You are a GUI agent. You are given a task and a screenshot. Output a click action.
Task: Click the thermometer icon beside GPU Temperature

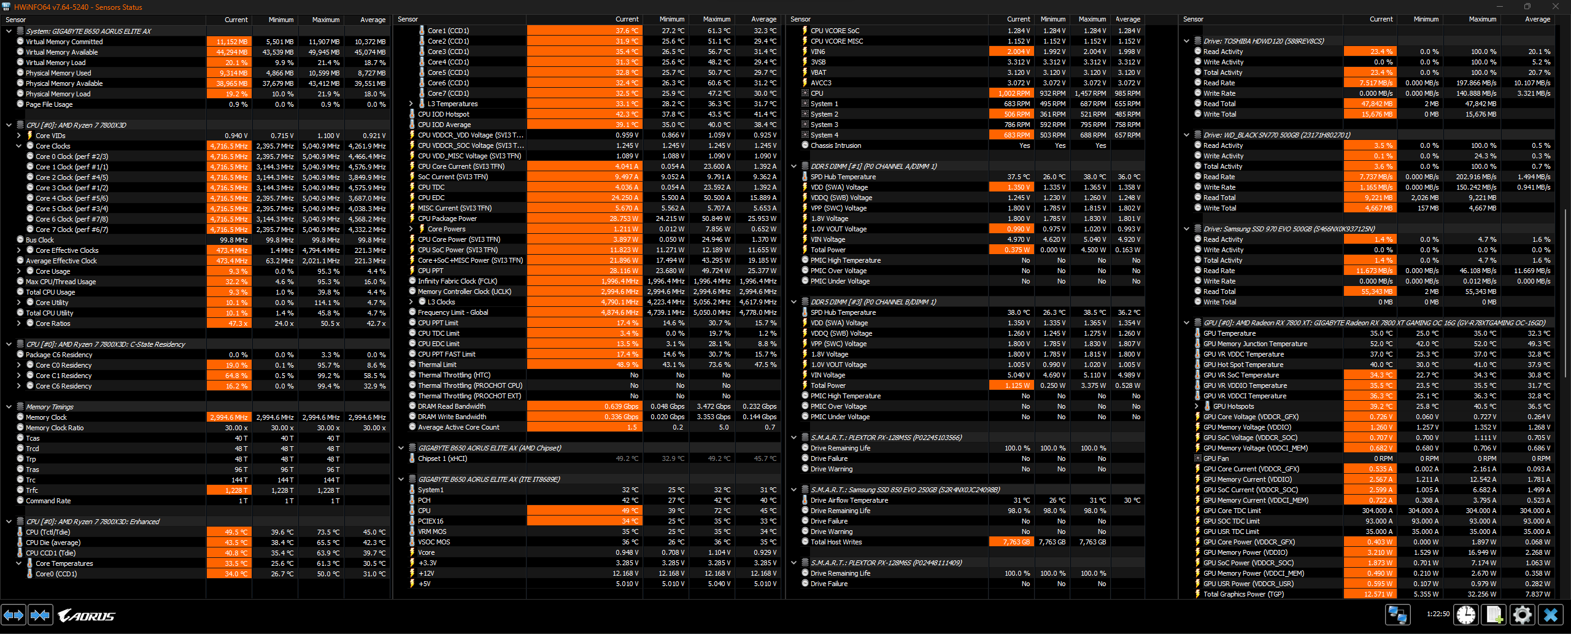click(x=1198, y=333)
